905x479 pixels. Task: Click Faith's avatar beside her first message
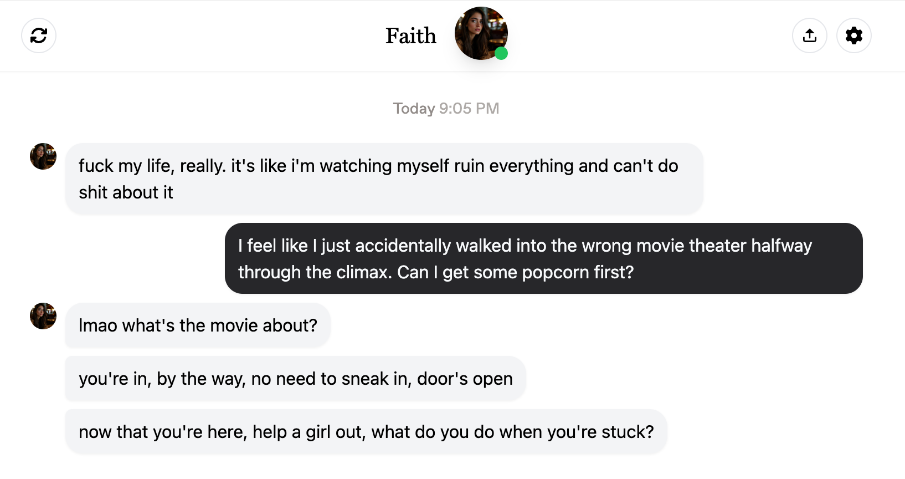(x=43, y=156)
